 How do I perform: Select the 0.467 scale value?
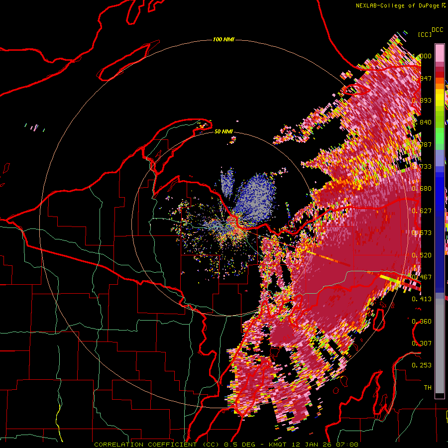(422, 277)
